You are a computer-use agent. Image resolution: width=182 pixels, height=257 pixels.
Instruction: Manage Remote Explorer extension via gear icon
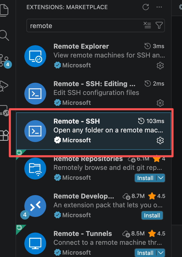point(160,66)
